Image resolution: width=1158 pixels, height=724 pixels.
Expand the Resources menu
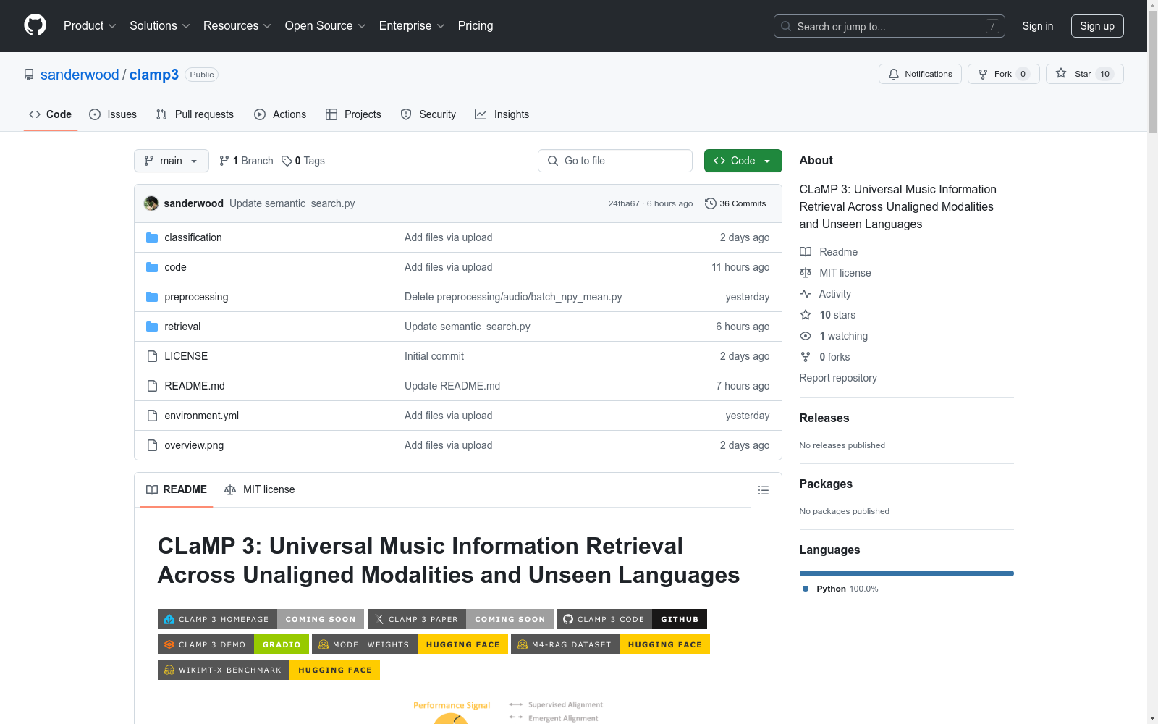click(x=237, y=26)
